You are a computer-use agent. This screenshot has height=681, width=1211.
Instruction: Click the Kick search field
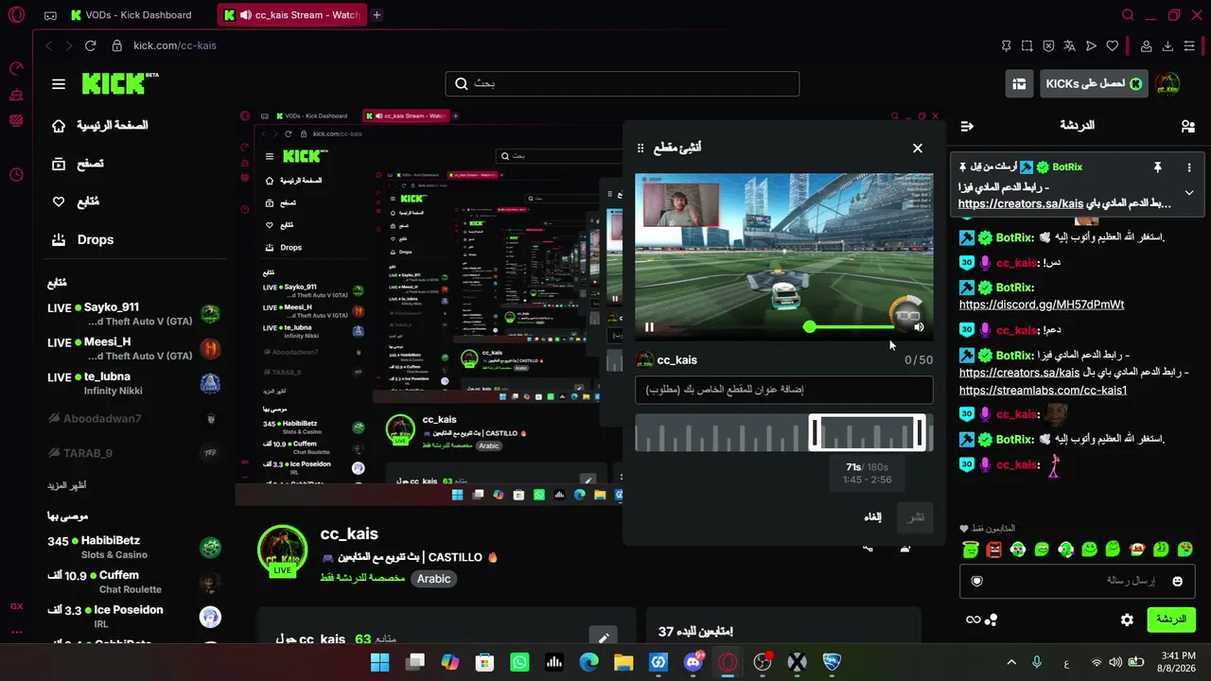(623, 83)
